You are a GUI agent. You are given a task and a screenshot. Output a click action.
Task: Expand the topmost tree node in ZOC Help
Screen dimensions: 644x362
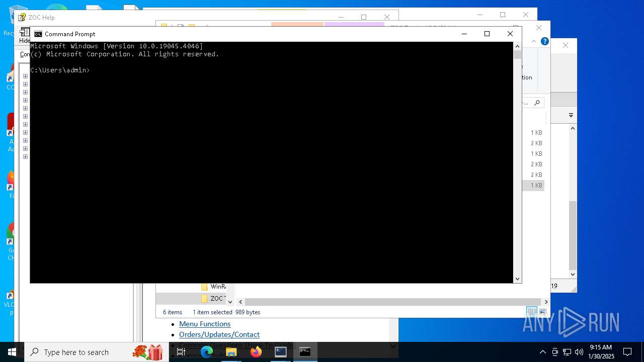[25, 76]
